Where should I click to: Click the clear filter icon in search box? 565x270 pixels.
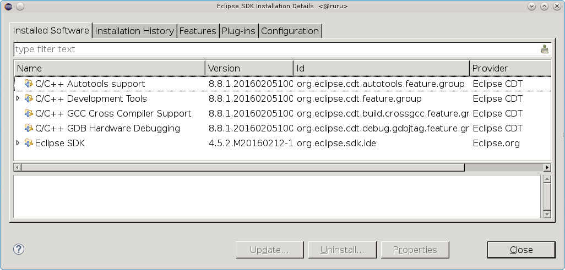[x=545, y=49]
